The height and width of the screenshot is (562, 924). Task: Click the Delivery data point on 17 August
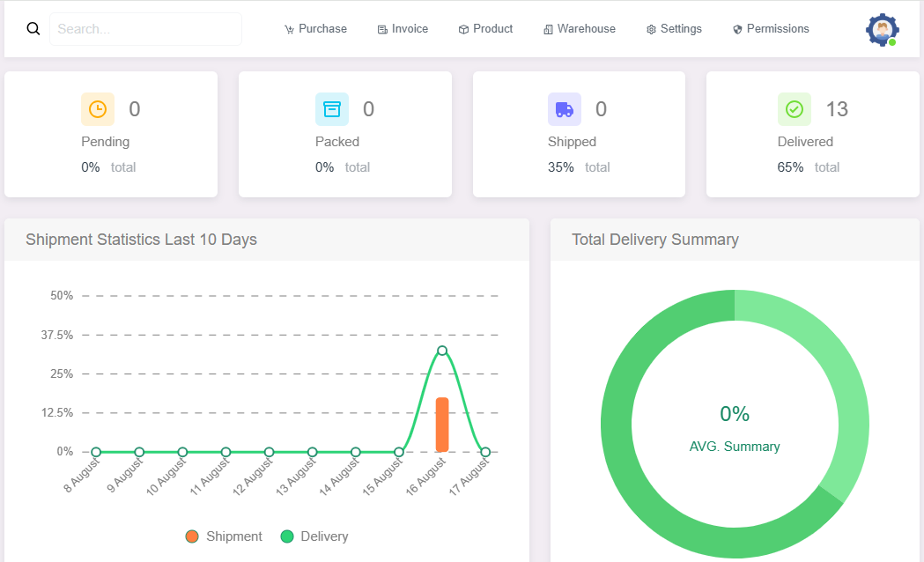pyautogui.click(x=485, y=452)
